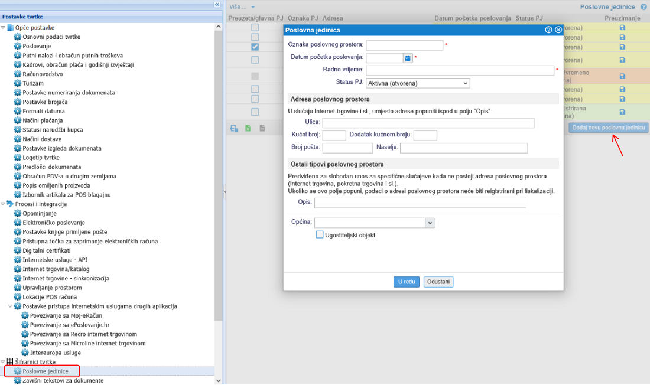
Task: Collapse the Opće postavke tree node
Action: pos(3,28)
